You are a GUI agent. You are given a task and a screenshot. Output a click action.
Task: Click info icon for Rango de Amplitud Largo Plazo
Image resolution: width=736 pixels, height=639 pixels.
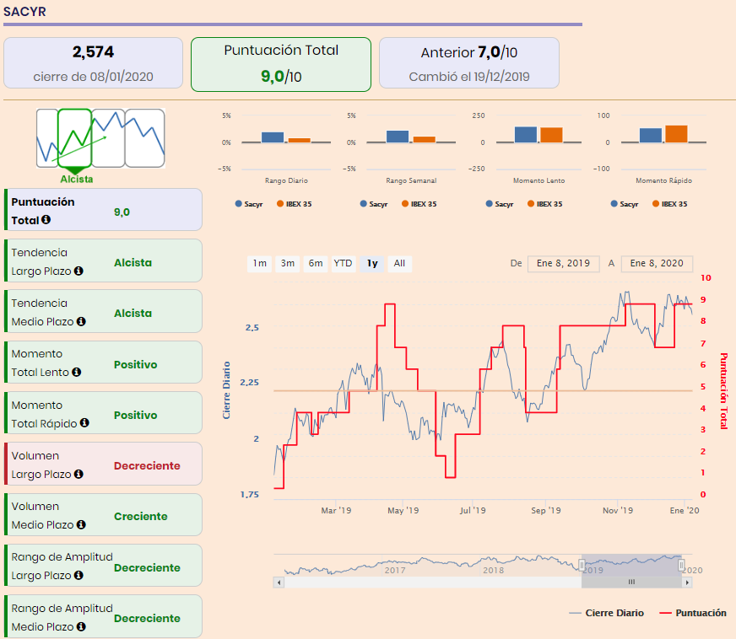pos(78,575)
